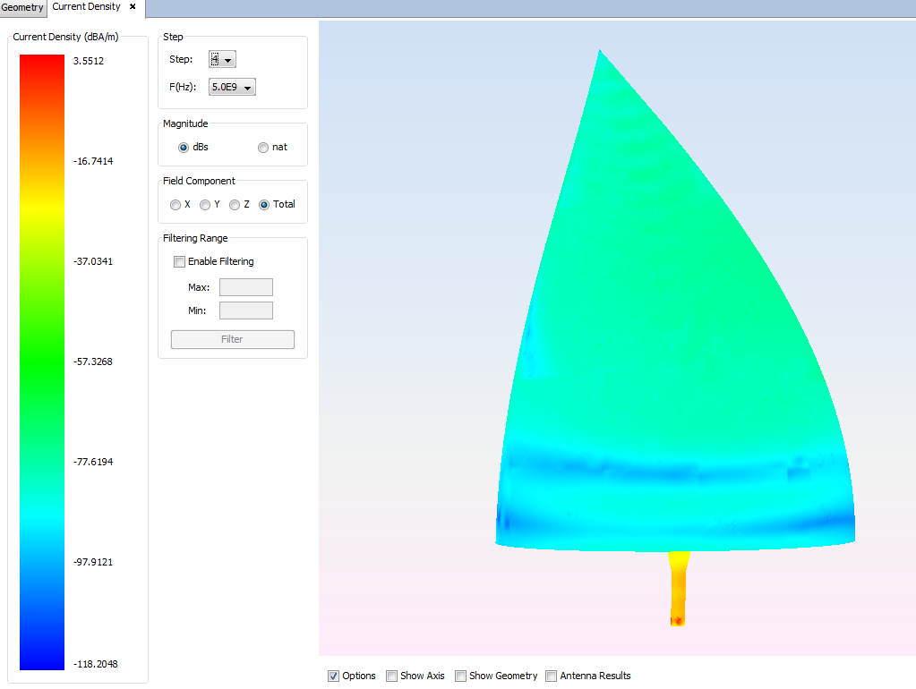Toggle the Show Geometry checkbox
This screenshot has height=689, width=916.
[x=461, y=676]
